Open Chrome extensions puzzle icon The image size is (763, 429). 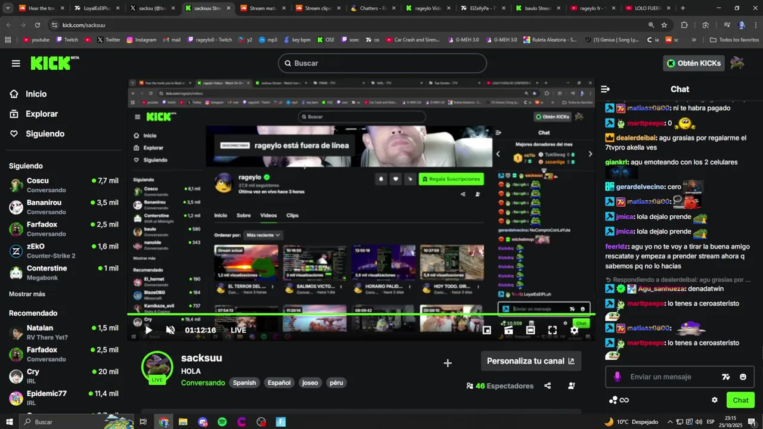pyautogui.click(x=684, y=25)
